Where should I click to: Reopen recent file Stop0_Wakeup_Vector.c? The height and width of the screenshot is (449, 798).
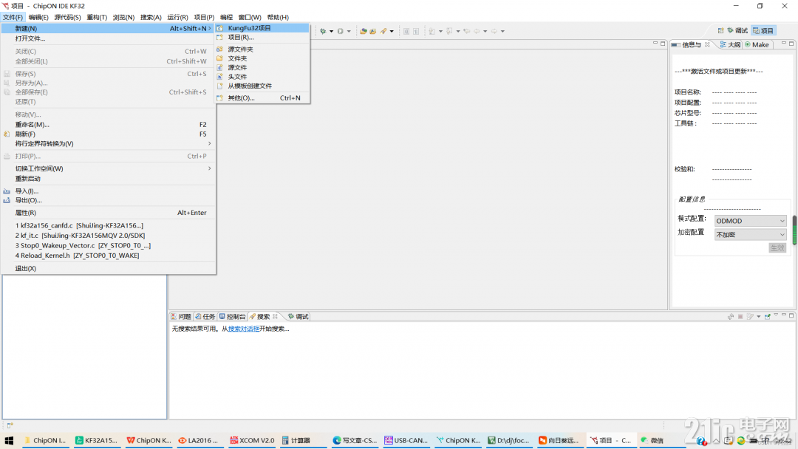coord(109,246)
